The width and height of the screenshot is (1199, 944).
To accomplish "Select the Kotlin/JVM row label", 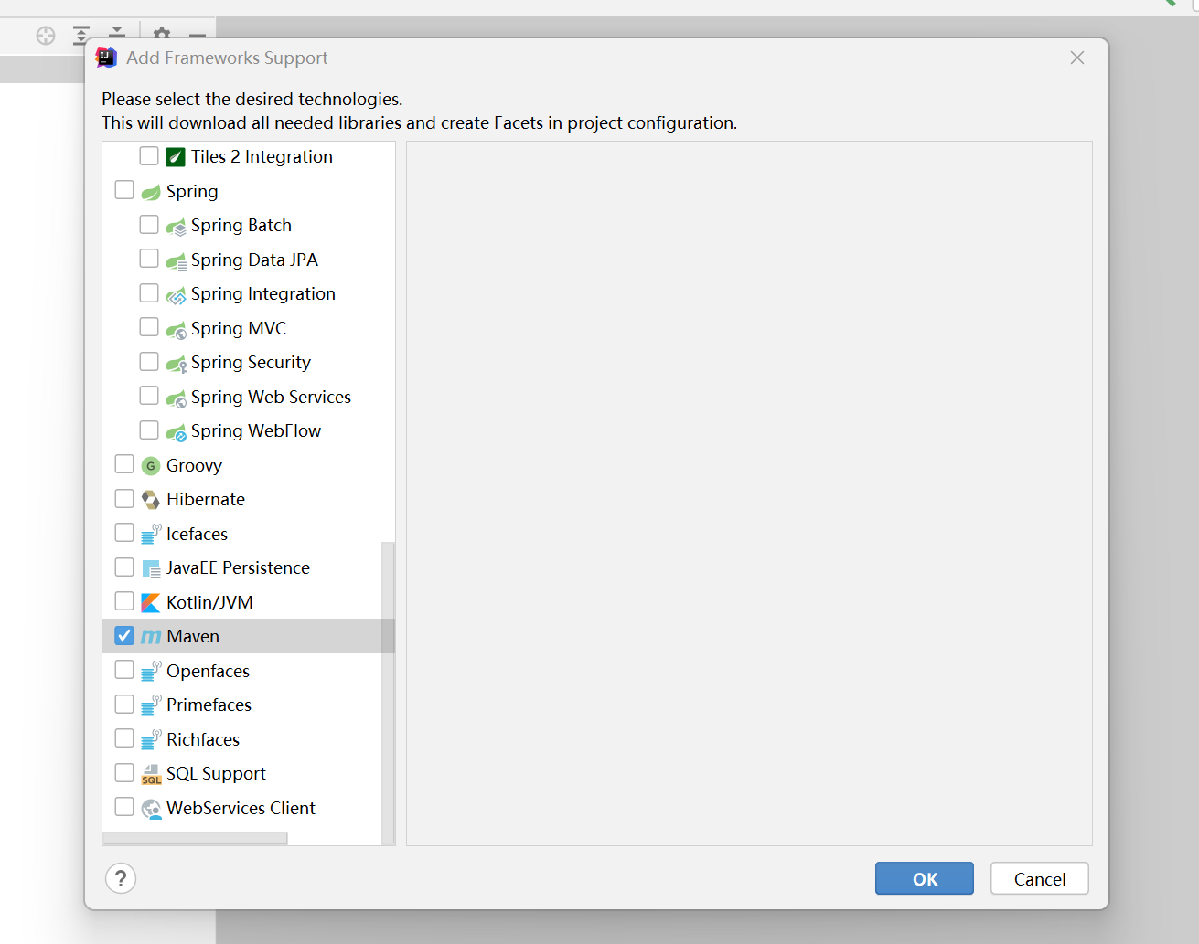I will click(x=209, y=602).
